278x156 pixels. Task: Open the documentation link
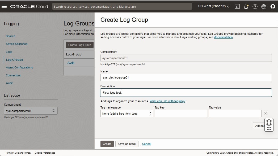coord(224,37)
